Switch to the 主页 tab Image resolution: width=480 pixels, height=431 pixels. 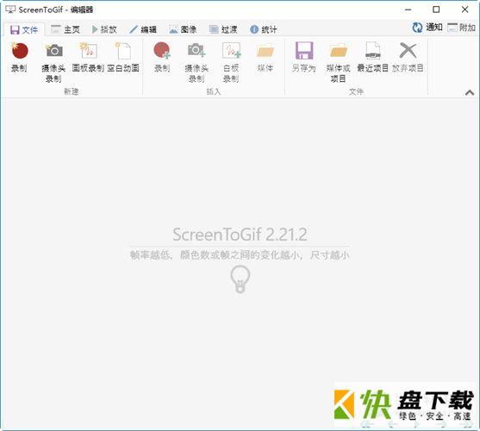tap(65, 29)
